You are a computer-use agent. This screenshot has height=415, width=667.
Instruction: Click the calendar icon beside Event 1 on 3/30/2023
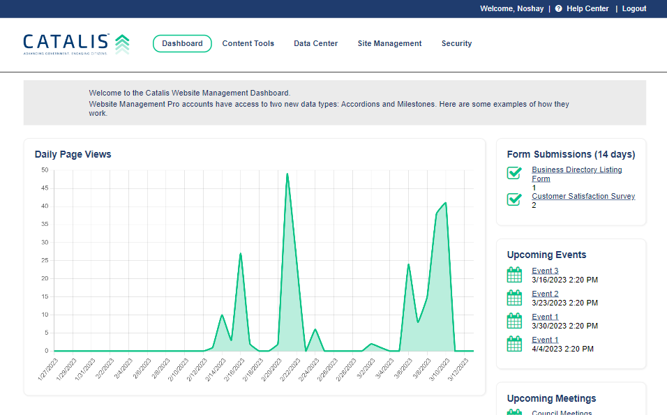point(514,320)
